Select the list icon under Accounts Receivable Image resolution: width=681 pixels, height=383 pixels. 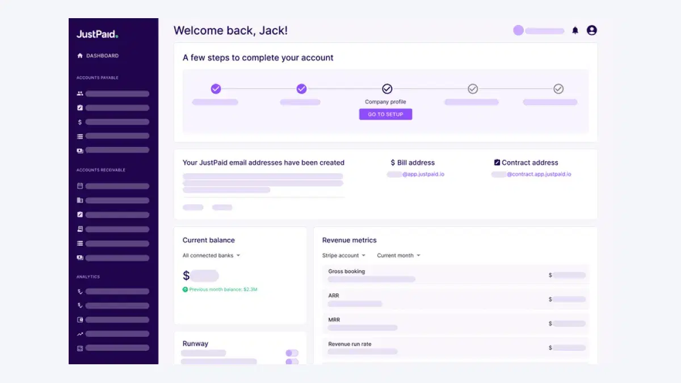click(x=80, y=243)
